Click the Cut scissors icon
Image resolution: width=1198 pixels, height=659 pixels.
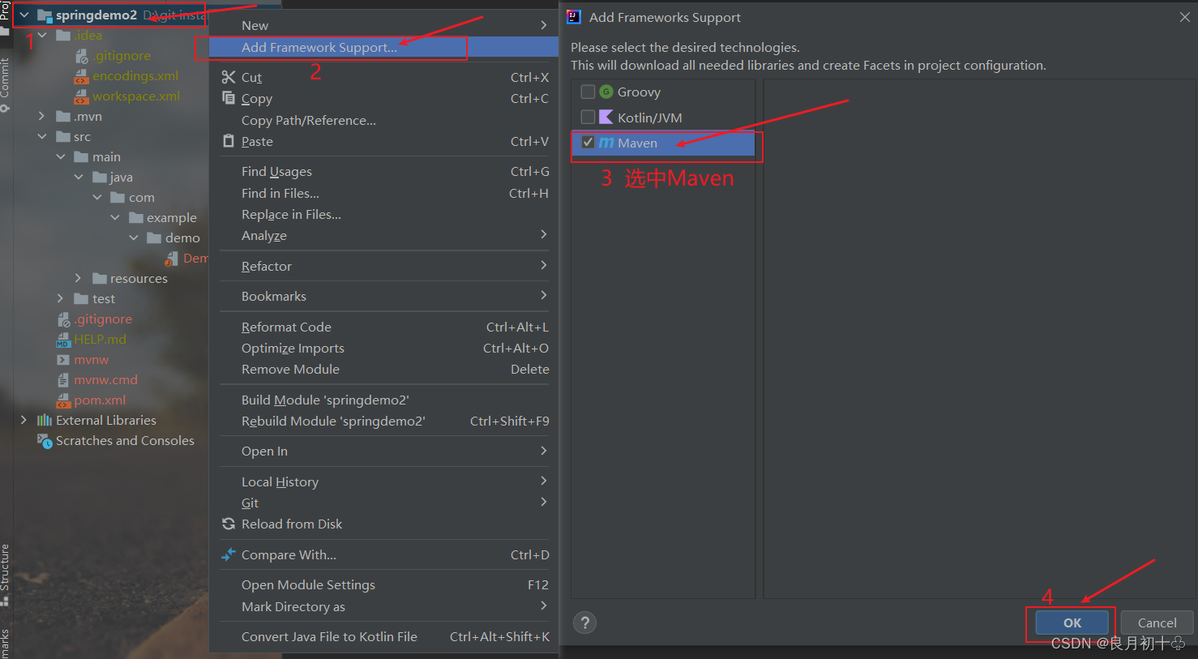pyautogui.click(x=229, y=77)
